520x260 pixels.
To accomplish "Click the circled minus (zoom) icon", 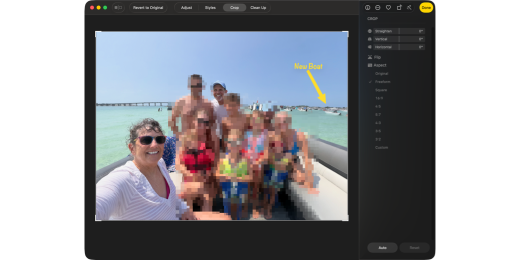I will [377, 7].
